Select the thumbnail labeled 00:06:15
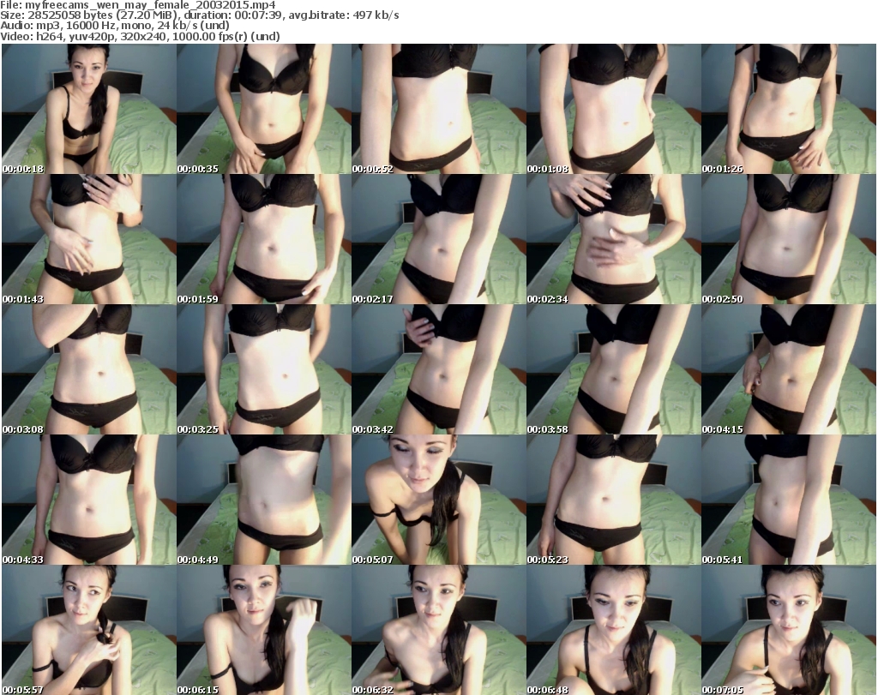 (264, 630)
